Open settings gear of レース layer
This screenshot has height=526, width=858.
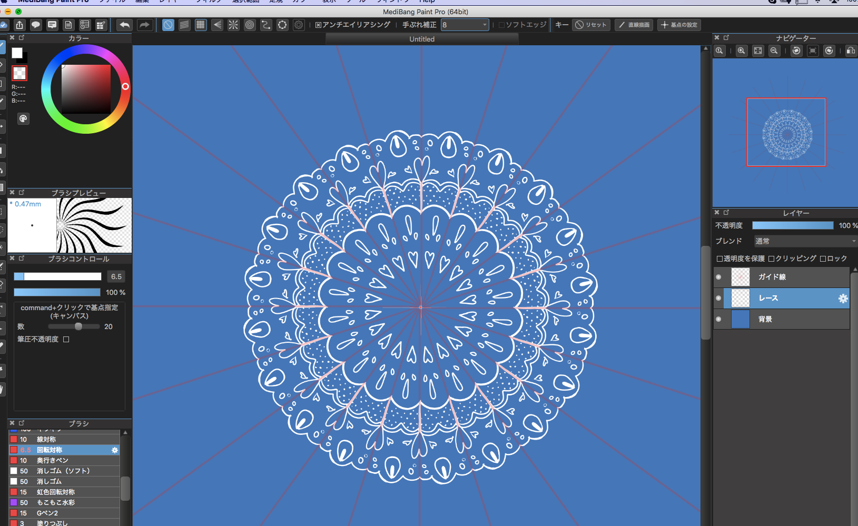point(843,299)
